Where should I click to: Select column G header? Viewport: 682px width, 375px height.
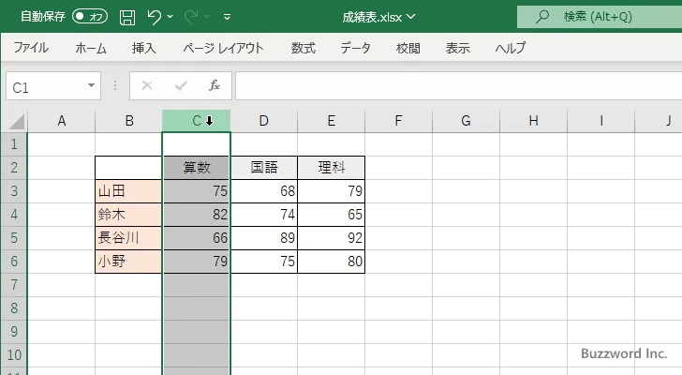[x=466, y=121]
